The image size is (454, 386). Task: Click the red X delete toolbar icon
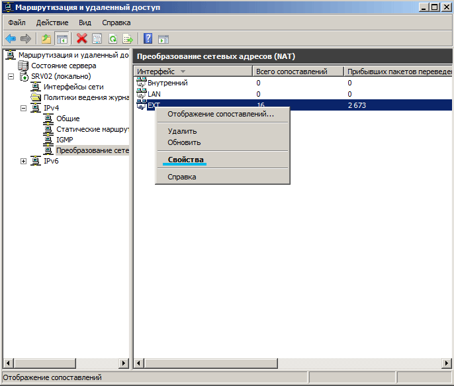click(x=81, y=39)
